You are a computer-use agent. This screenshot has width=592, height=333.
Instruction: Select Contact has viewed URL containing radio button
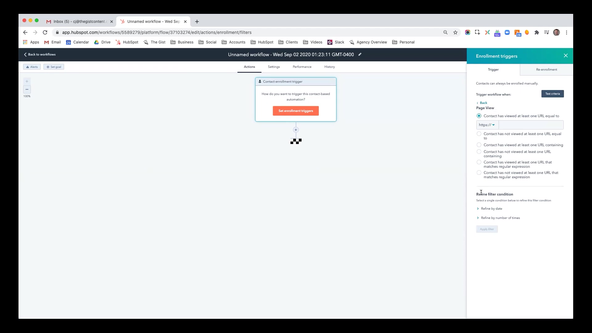coord(479,145)
